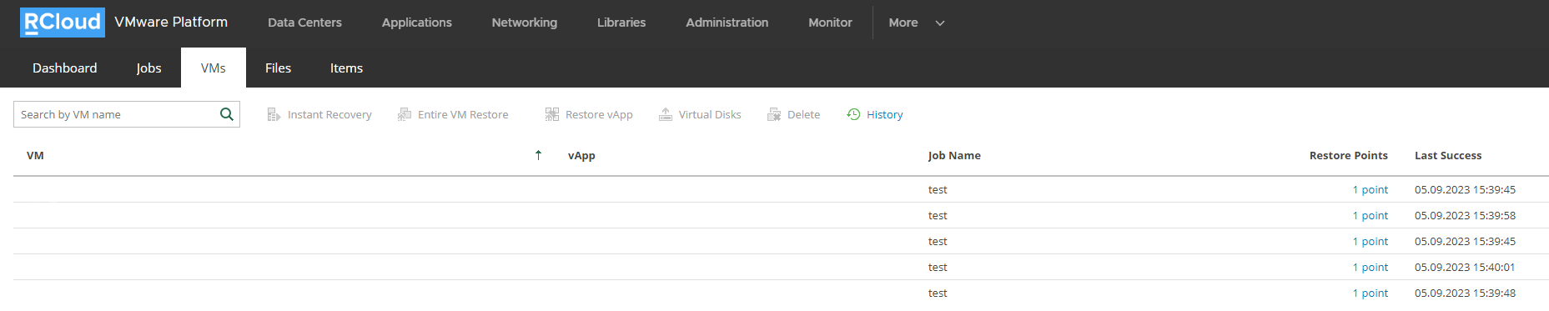Image resolution: width=1549 pixels, height=311 pixels.
Task: Focus the Search by VM name field
Action: (x=117, y=114)
